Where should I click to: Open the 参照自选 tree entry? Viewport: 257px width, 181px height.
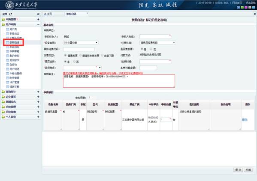coord(14,42)
